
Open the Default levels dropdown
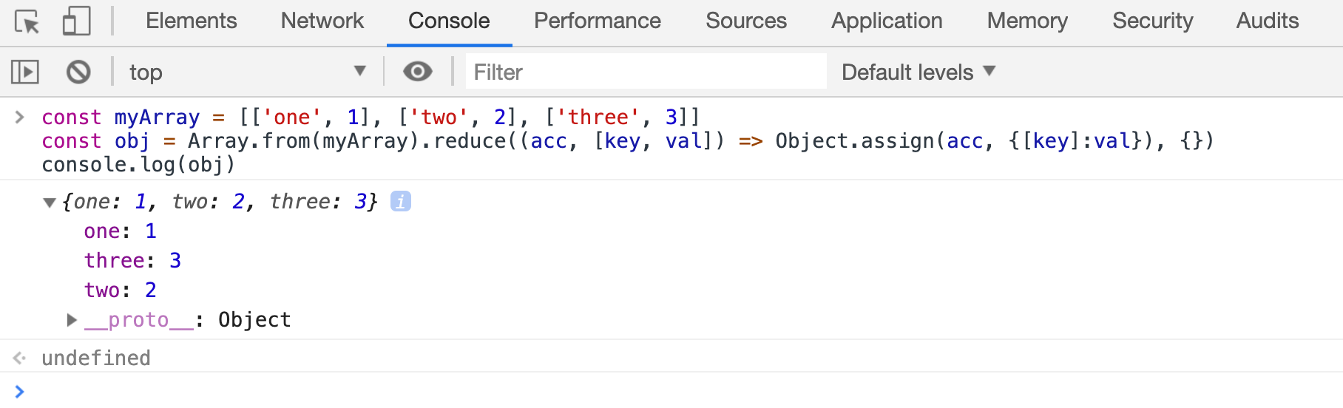(x=919, y=72)
